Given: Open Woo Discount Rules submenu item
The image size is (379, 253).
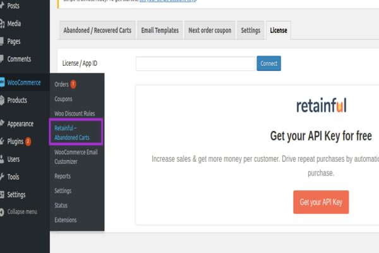Looking at the screenshot, I should pyautogui.click(x=75, y=113).
